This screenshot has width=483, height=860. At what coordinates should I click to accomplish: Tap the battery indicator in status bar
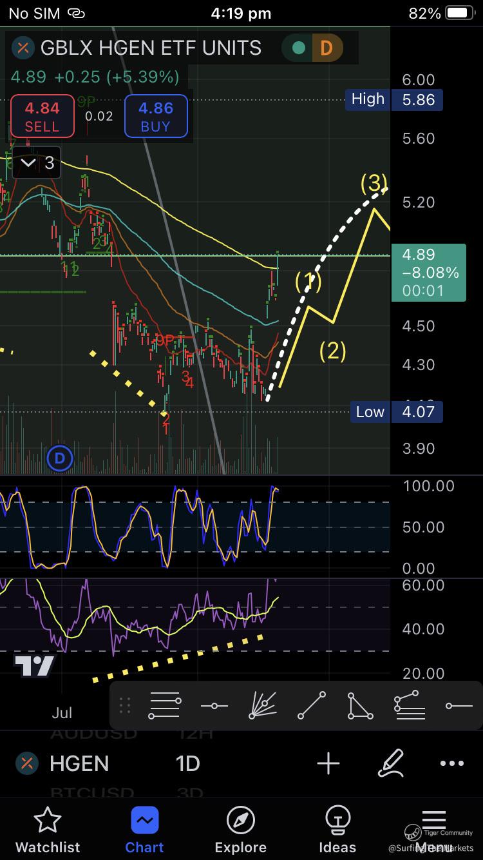[x=459, y=14]
